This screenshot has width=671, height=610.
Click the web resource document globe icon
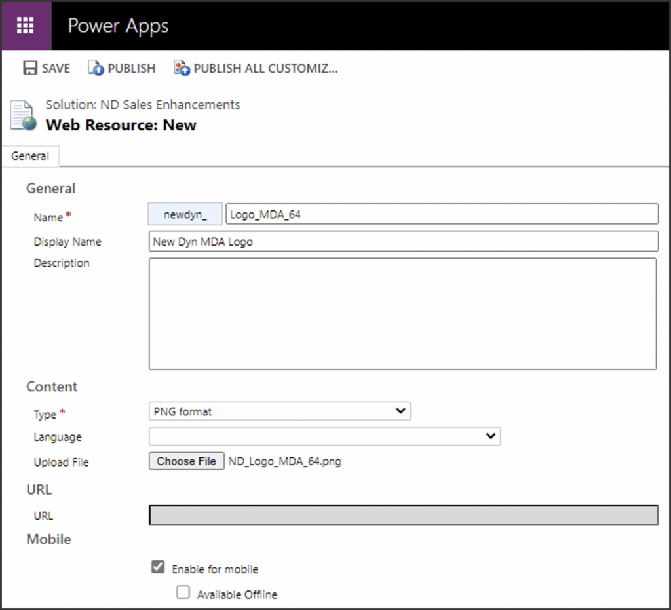[x=23, y=115]
